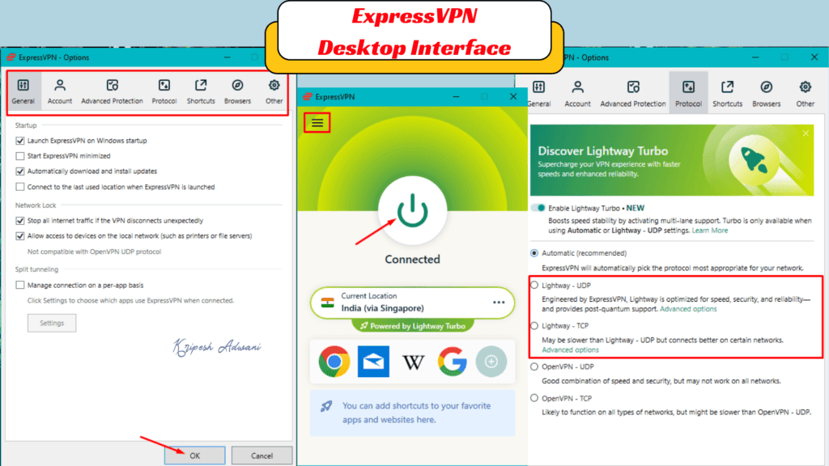Image resolution: width=829 pixels, height=466 pixels.
Task: Click the power button to disconnect
Action: pyautogui.click(x=412, y=210)
